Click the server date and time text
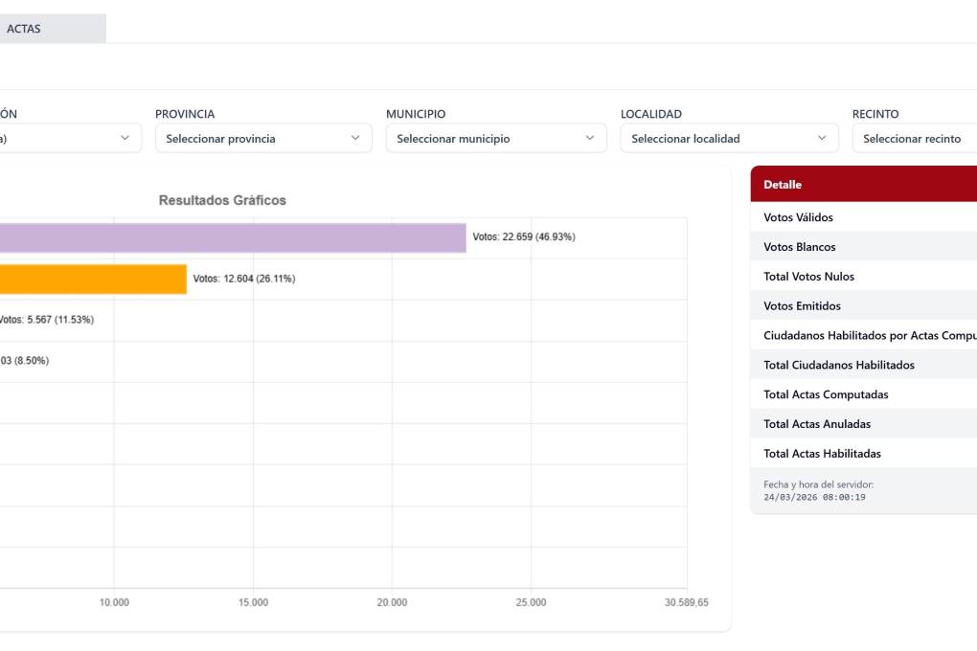This screenshot has height=651, width=977. pyautogui.click(x=818, y=491)
